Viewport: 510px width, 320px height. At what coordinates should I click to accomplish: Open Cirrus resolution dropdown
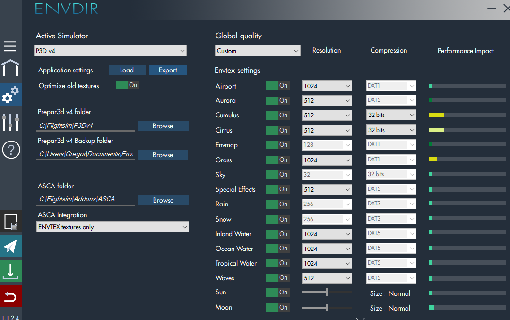[x=327, y=130]
